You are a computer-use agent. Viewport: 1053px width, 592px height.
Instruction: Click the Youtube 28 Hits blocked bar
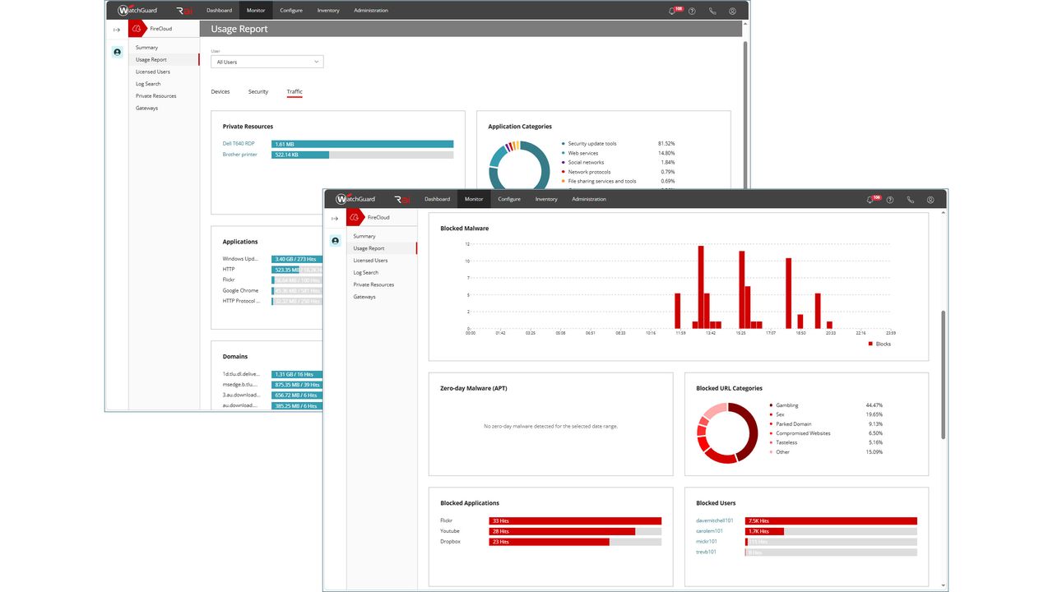(x=562, y=531)
